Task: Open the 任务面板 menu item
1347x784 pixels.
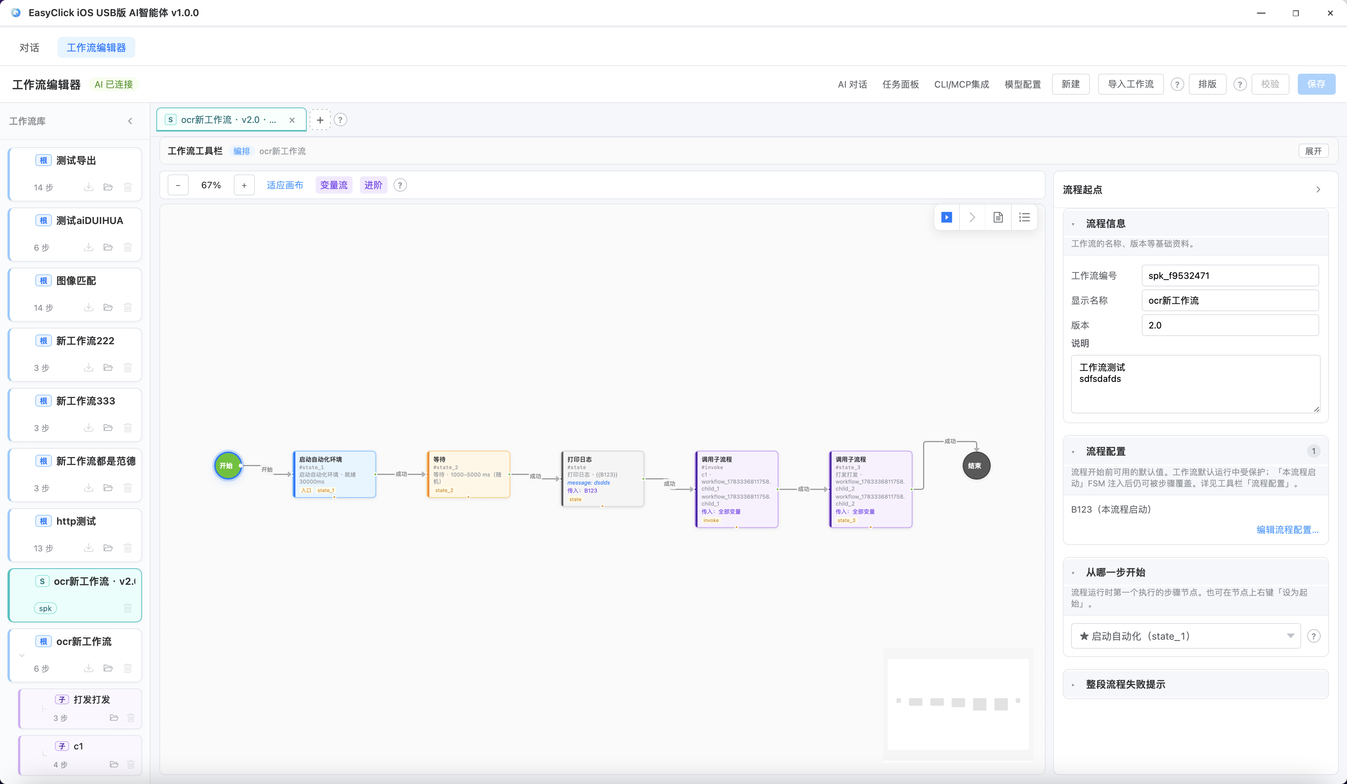Action: click(x=901, y=85)
